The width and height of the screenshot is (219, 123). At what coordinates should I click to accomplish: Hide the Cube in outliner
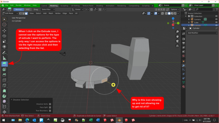216,22
